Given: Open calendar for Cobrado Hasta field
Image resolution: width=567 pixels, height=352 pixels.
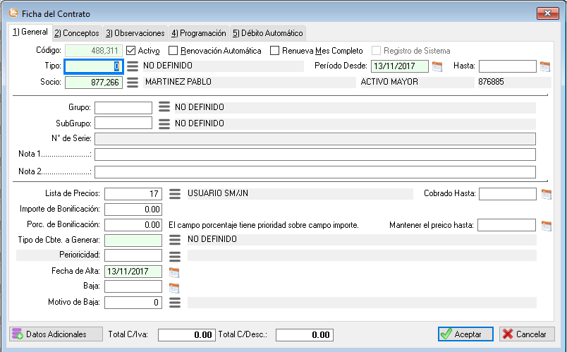Looking at the screenshot, I should coord(544,193).
